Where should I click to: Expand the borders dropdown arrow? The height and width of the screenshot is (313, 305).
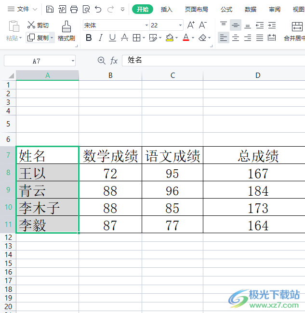coord(144,38)
